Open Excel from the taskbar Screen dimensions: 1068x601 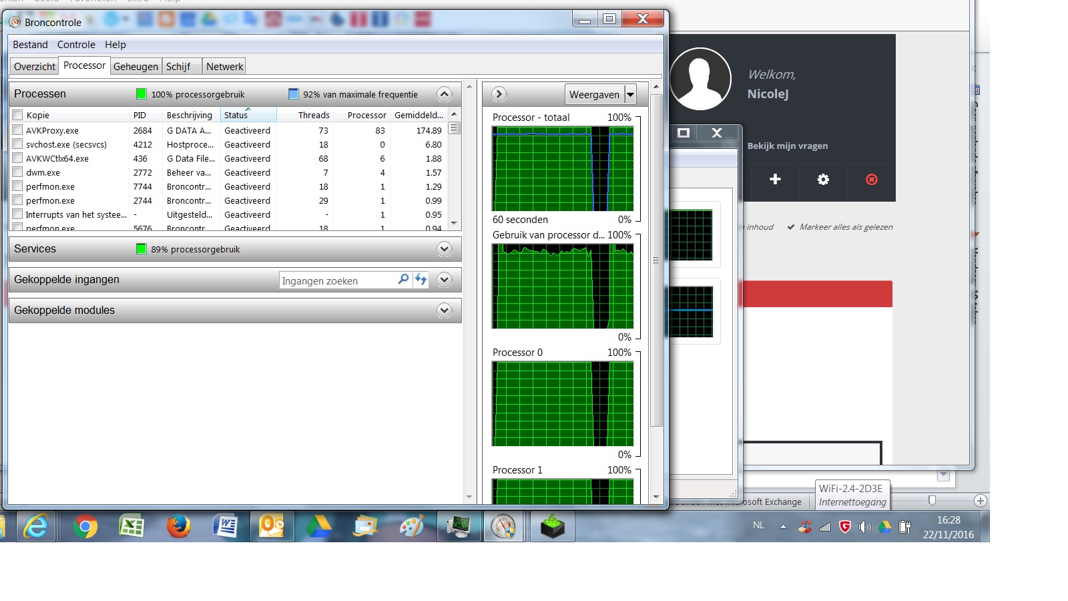coord(131,527)
